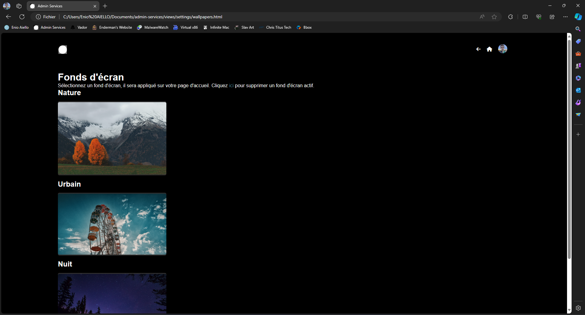Open the sidebar Shopping tag icon
Image resolution: width=585 pixels, height=315 pixels.
tap(578, 41)
